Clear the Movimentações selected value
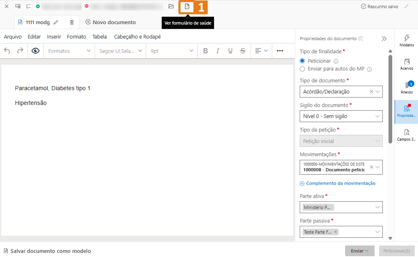The image size is (418, 257). click(371, 167)
